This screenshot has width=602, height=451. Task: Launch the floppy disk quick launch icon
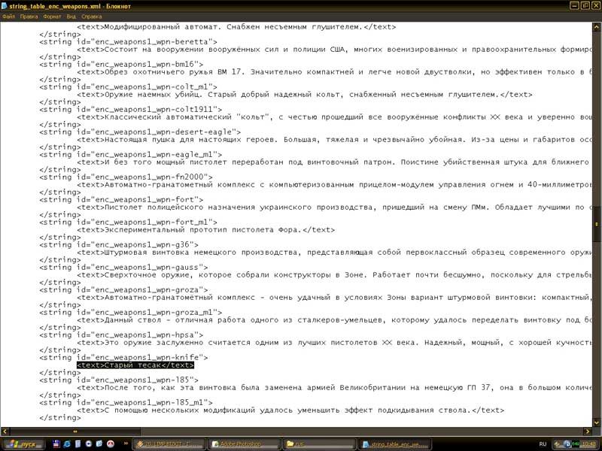pyautogui.click(x=56, y=444)
